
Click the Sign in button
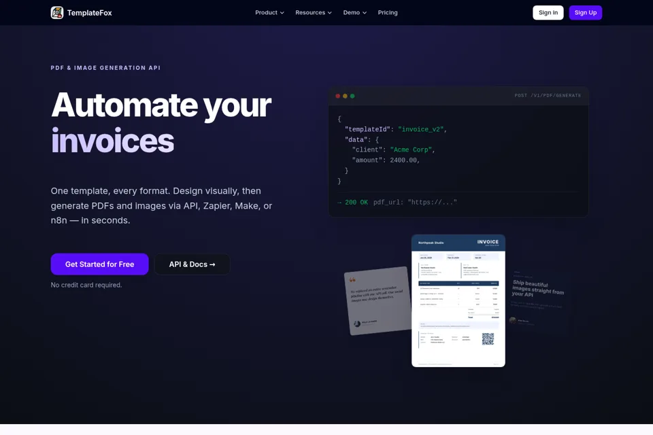[548, 12]
